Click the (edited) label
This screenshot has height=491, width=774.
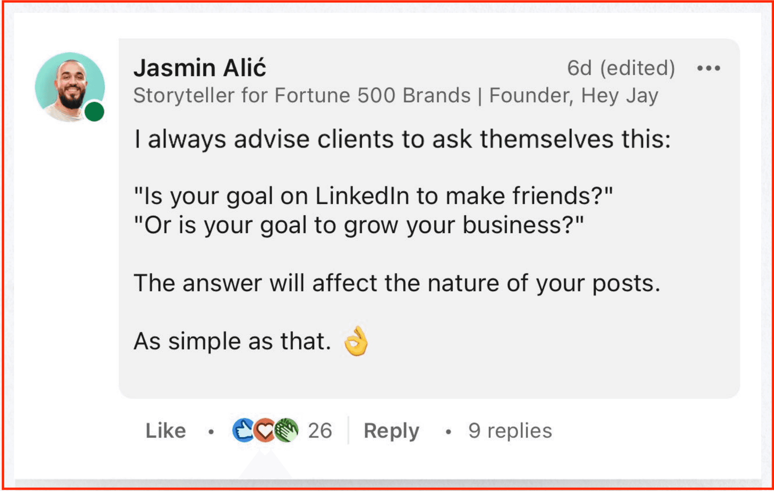(x=637, y=68)
